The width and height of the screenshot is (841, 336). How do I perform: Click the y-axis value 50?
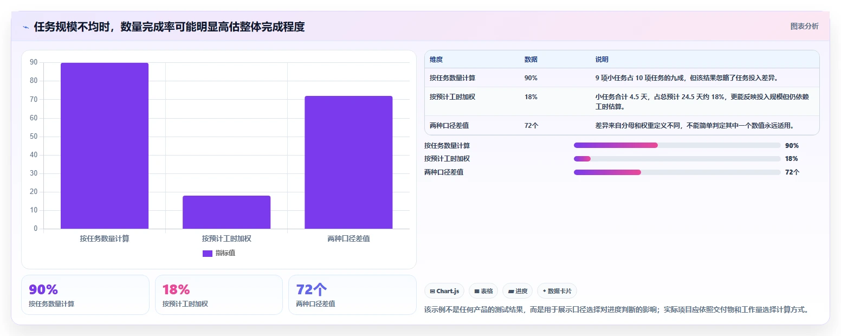coord(34,137)
